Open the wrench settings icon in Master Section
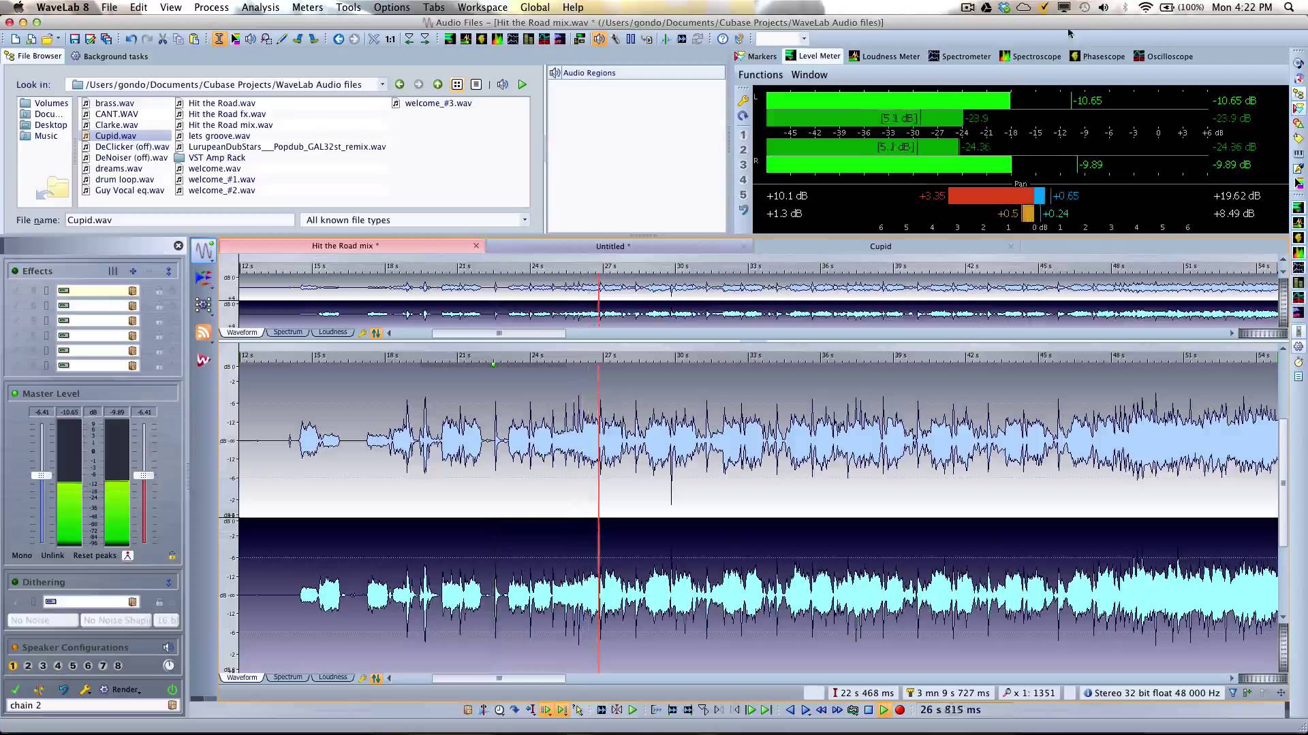 click(x=85, y=689)
